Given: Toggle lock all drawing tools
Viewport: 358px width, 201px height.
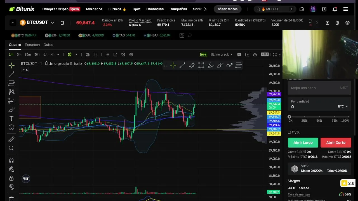Looking at the screenshot, I should click(x=11, y=178).
